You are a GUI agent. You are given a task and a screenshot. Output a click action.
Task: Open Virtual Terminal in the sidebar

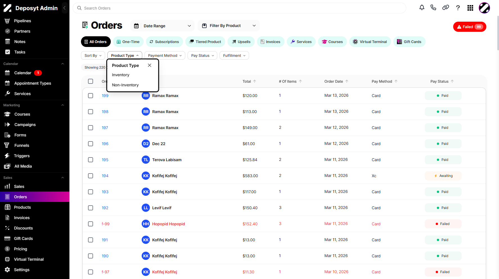point(29,259)
